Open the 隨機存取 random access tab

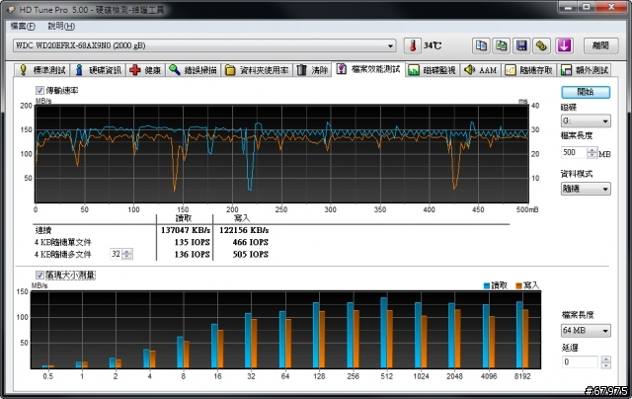(x=529, y=70)
